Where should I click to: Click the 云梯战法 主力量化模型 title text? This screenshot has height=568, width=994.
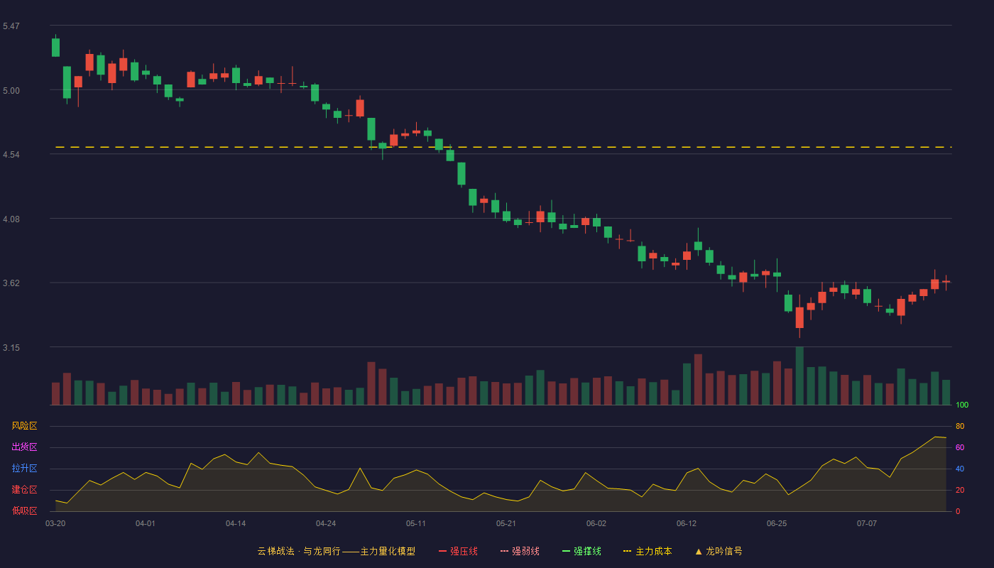tap(336, 551)
